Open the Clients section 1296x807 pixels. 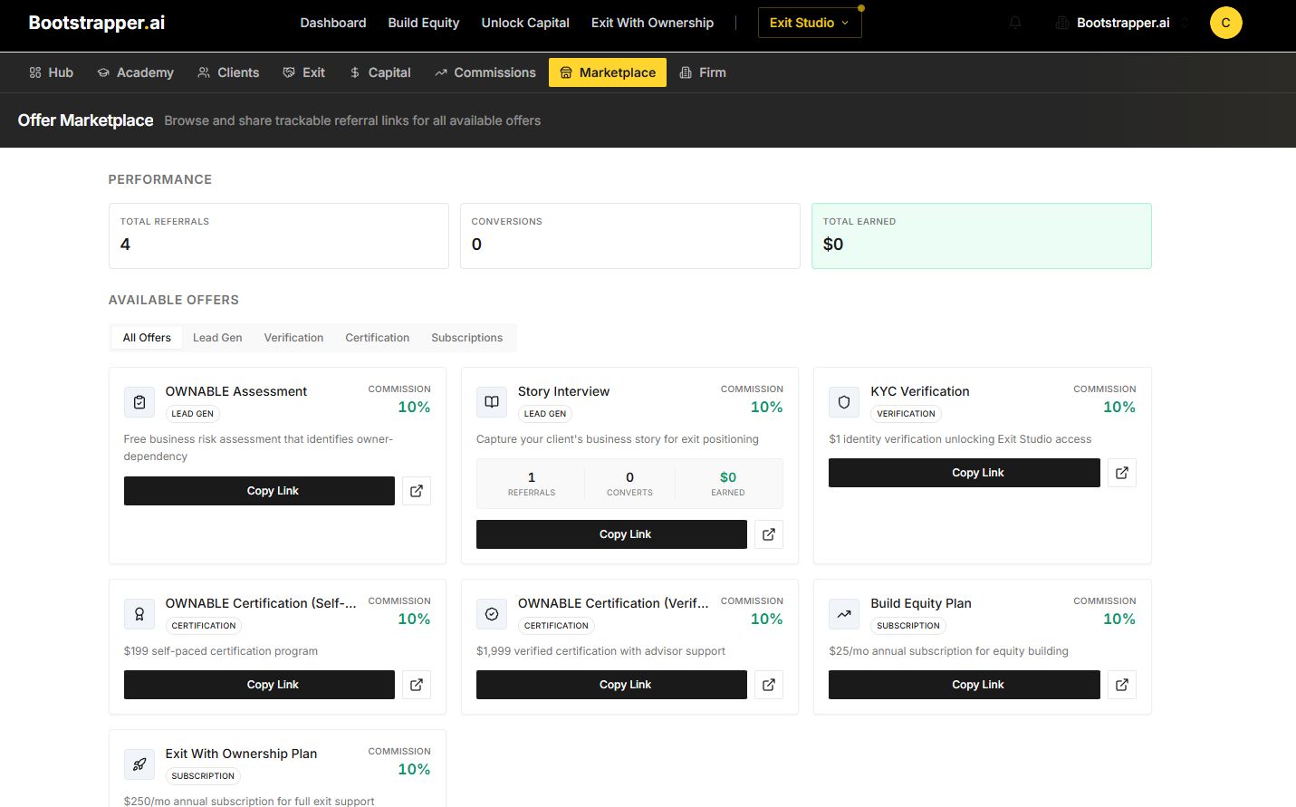229,72
